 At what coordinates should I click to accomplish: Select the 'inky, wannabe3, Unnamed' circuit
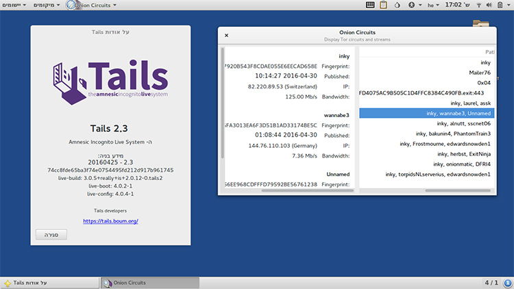click(426, 114)
